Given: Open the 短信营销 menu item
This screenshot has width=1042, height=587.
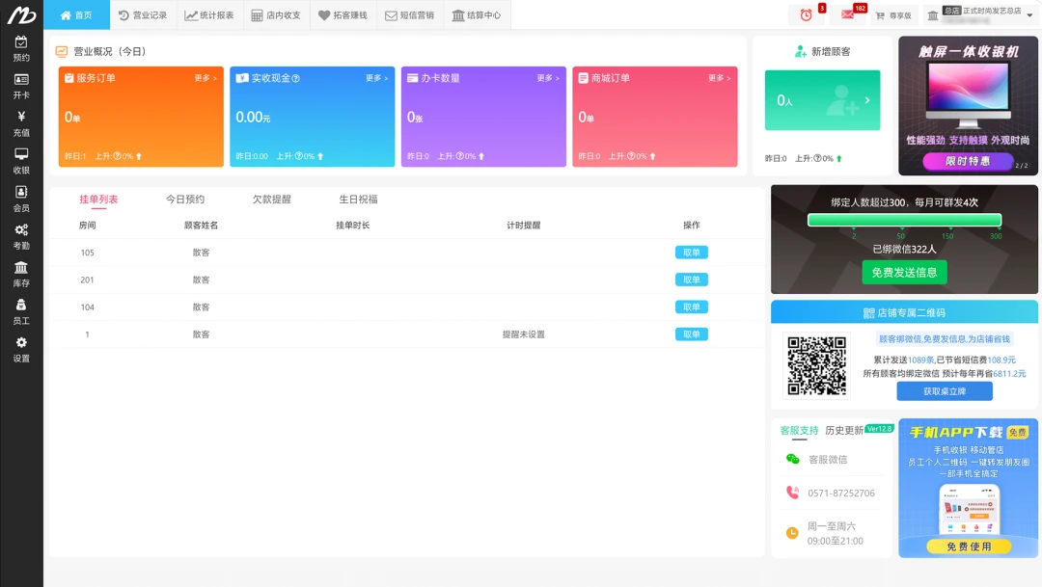Looking at the screenshot, I should pos(410,14).
